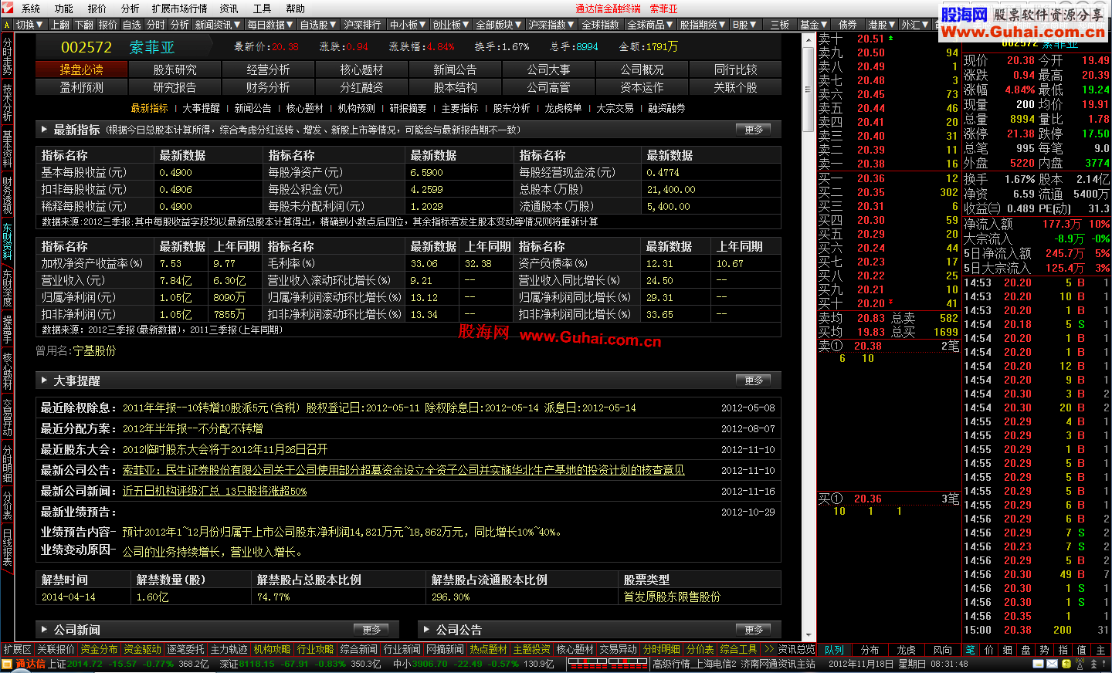
Task: Click the 全球指数 toolbar button
Action: coord(601,25)
